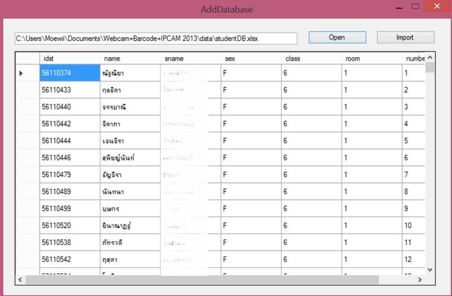This screenshot has height=296, width=452.
Task: Select the current row arrow indicator
Action: pyautogui.click(x=21, y=73)
